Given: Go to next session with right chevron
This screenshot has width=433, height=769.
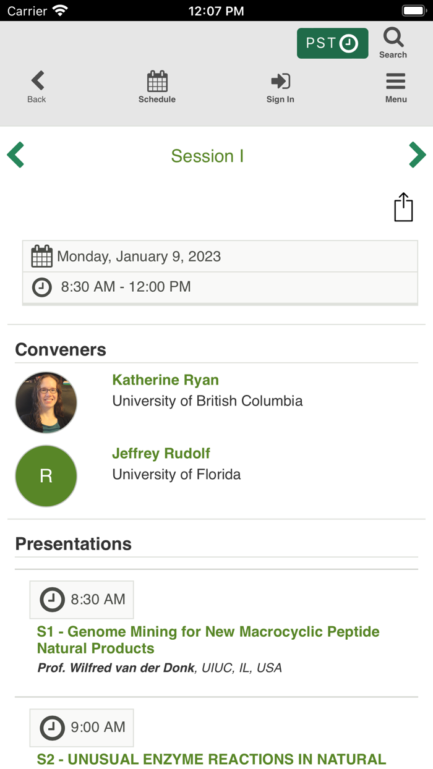Looking at the screenshot, I should click(x=417, y=155).
